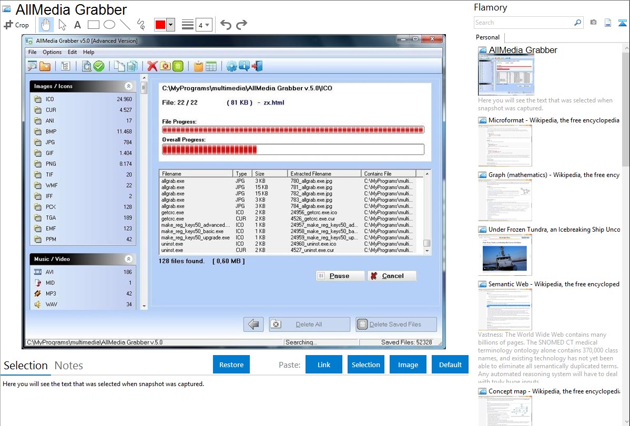Select the WAV category row
This screenshot has width=630, height=426.
point(83,304)
